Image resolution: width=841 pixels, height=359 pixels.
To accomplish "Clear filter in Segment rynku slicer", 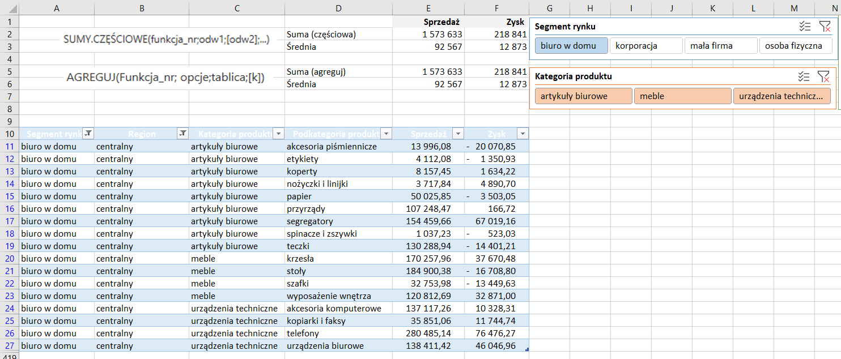I will click(x=825, y=26).
